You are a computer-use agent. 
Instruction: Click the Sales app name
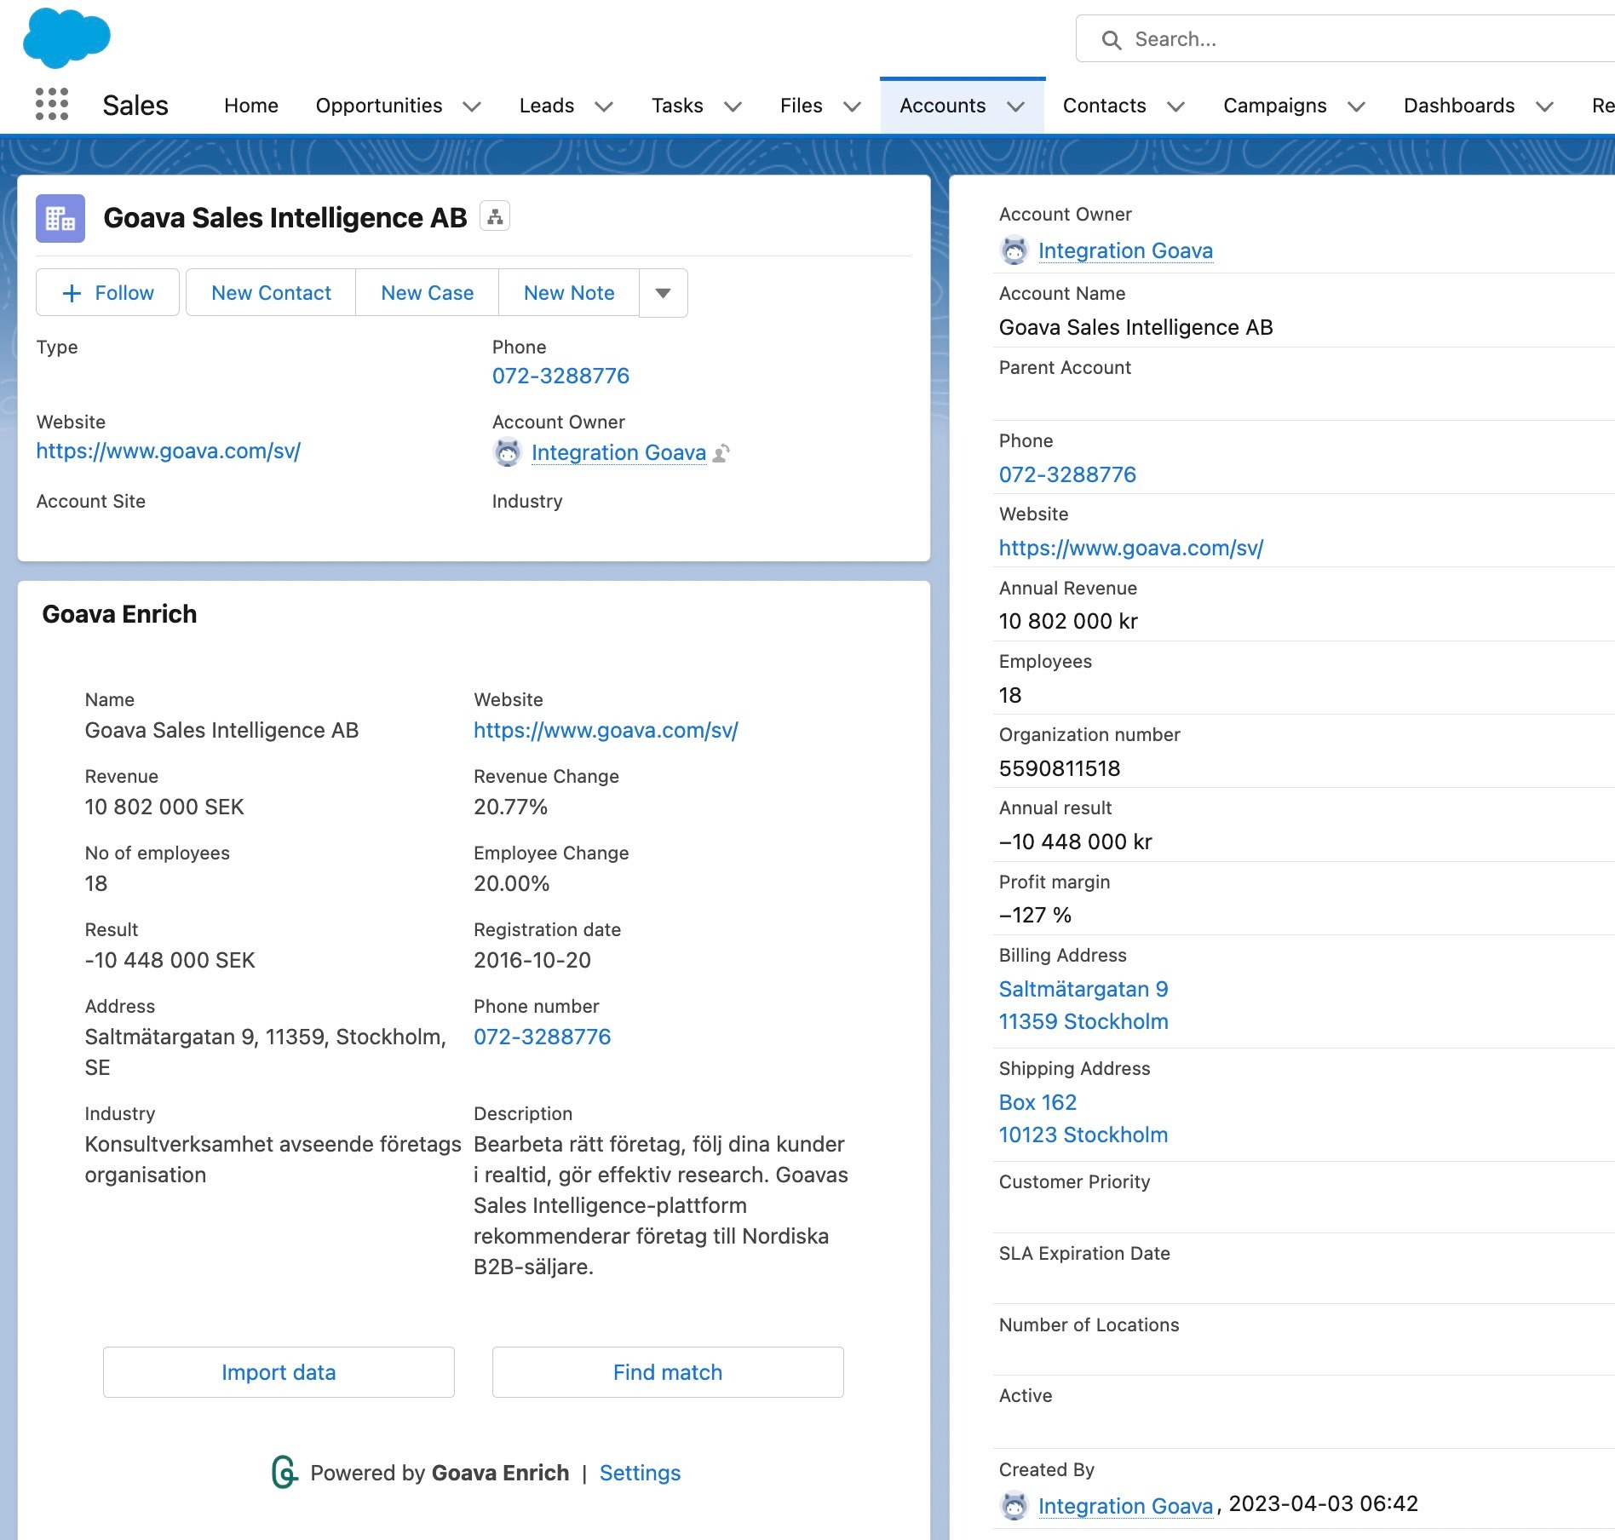tap(135, 106)
